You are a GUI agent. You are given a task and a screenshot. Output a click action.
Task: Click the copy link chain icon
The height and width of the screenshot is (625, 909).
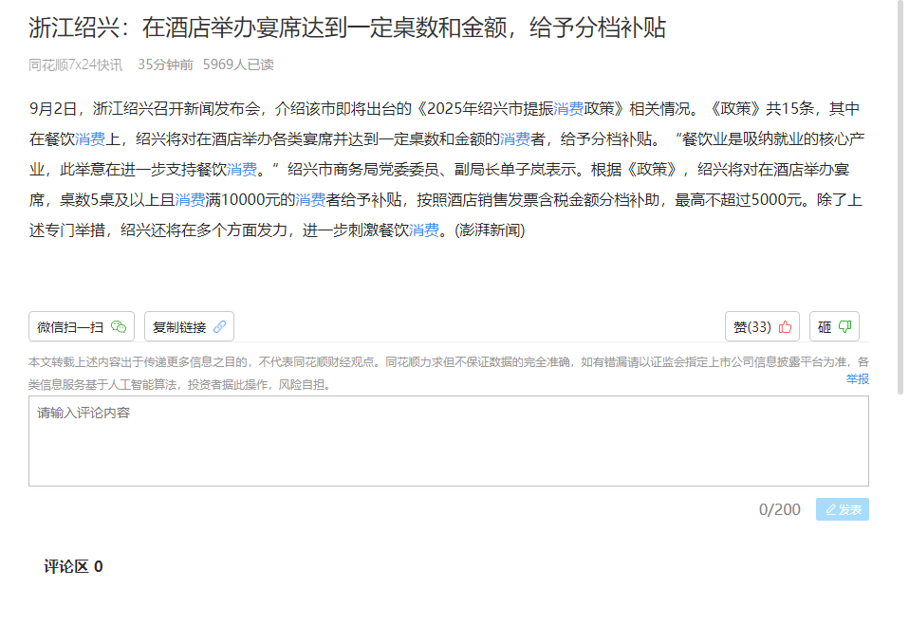(220, 326)
